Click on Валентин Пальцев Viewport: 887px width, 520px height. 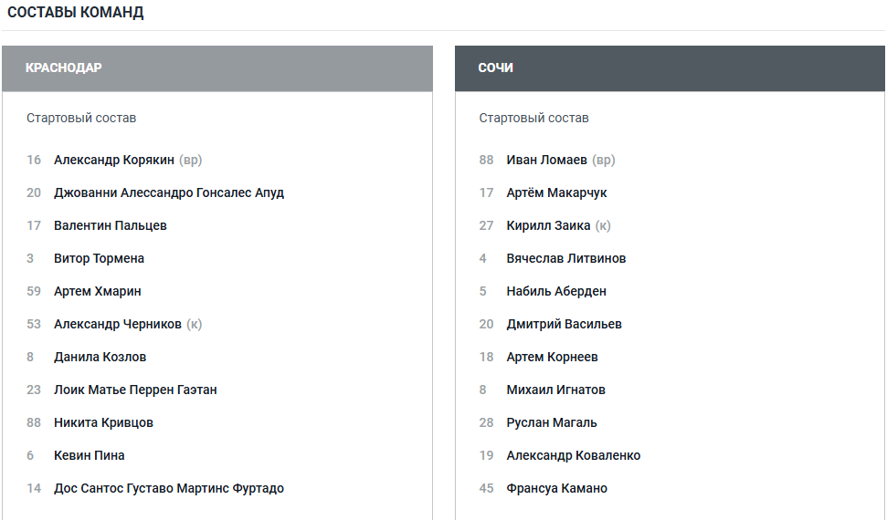(110, 226)
